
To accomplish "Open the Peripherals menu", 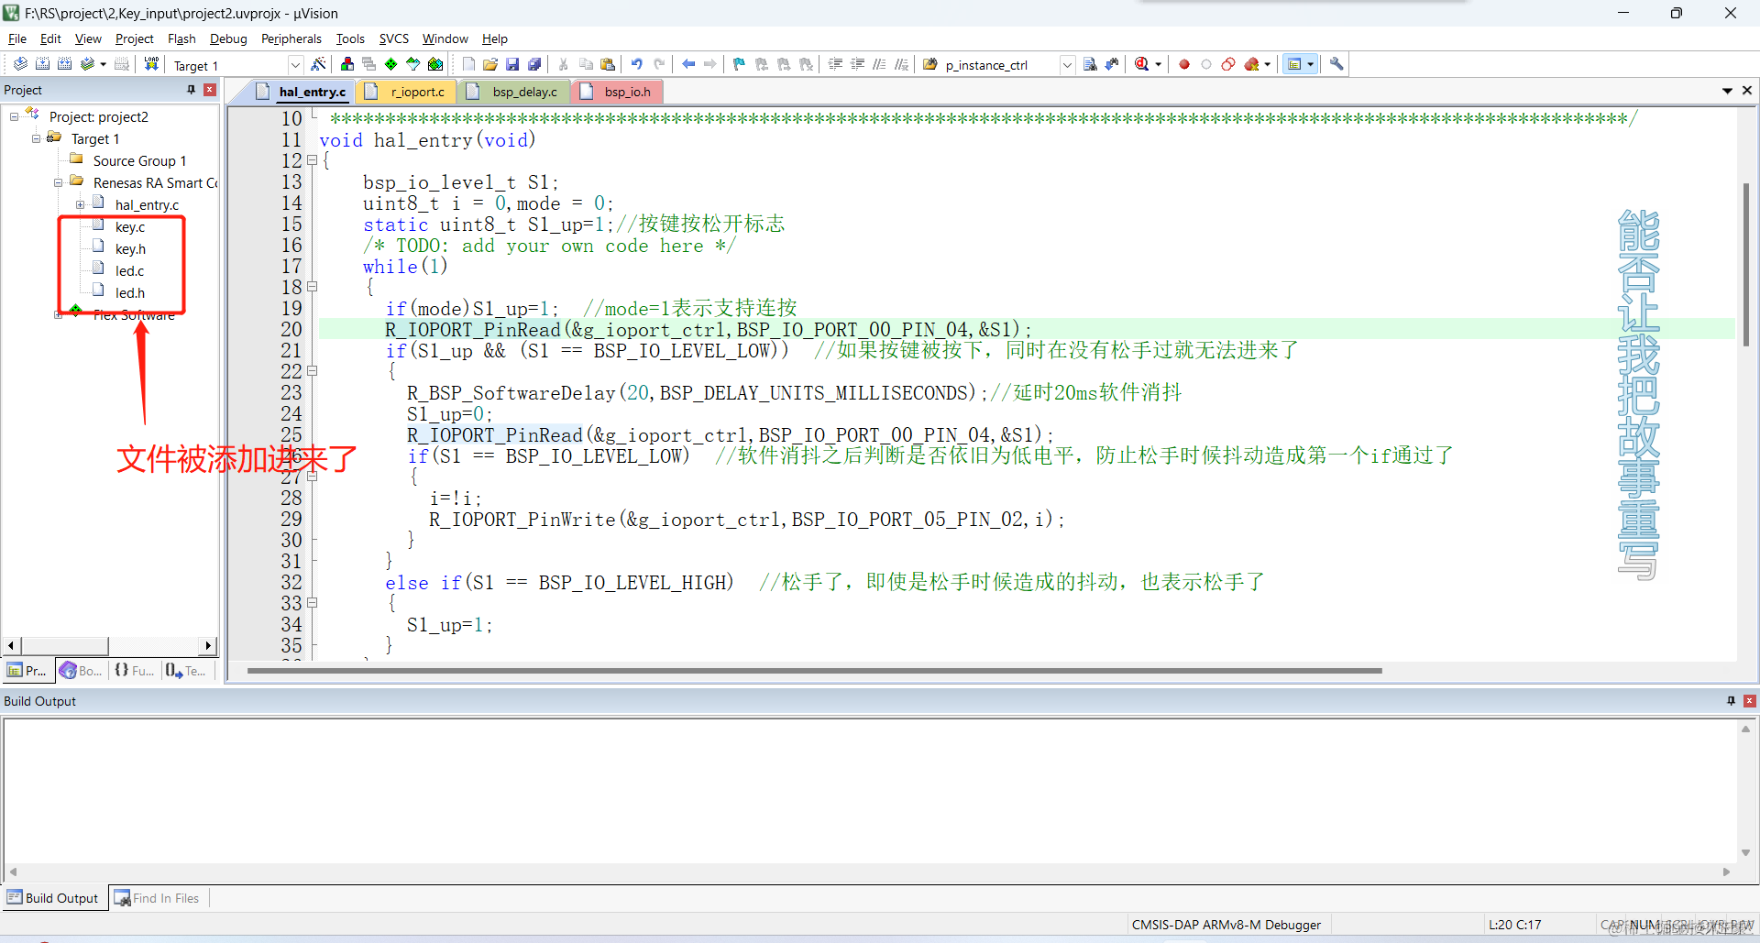I will [x=291, y=38].
